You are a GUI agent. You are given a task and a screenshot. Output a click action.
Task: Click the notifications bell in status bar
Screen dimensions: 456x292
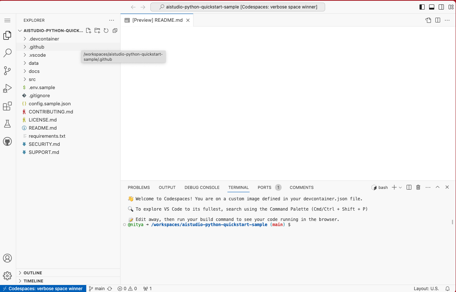tap(448, 289)
